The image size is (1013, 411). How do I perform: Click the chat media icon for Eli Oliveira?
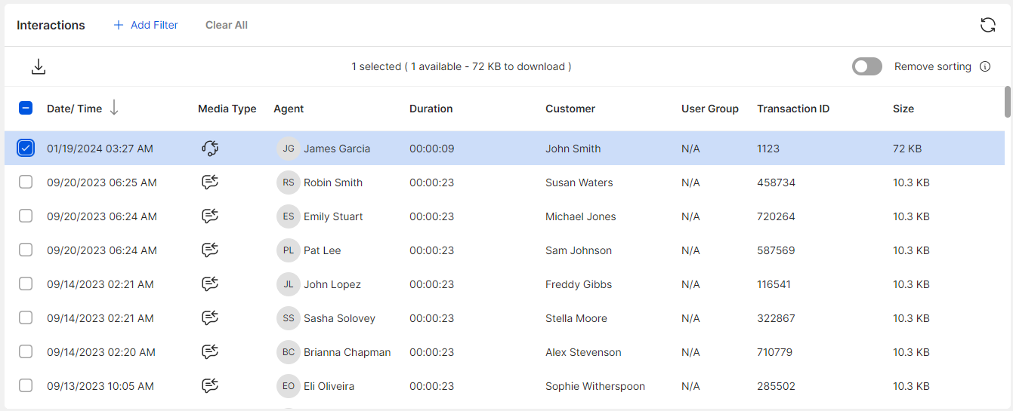click(x=210, y=386)
